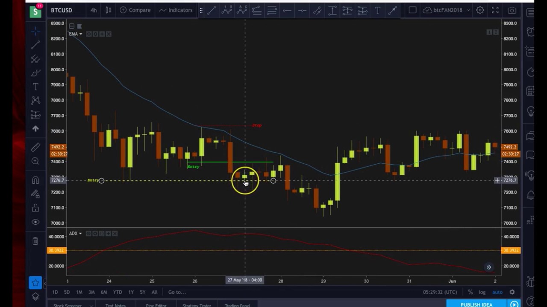The height and width of the screenshot is (307, 547).
Task: Pick the parallel channel tool in top toolbar
Action: coord(317,10)
